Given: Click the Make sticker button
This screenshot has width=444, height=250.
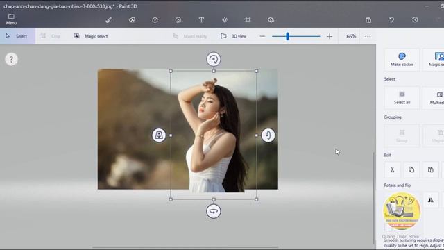Looking at the screenshot, I should click(x=402, y=60).
